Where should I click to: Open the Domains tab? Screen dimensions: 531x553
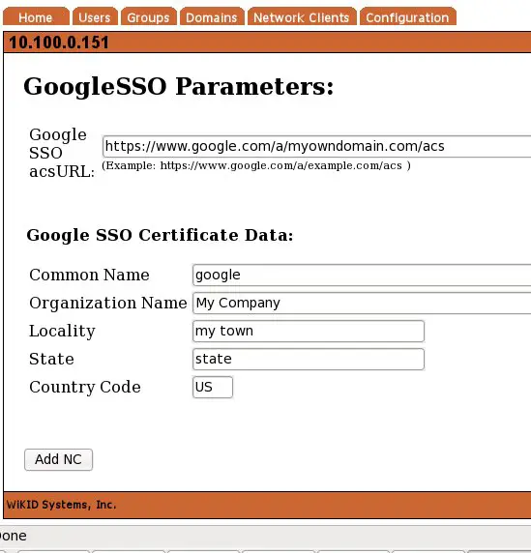click(x=212, y=16)
